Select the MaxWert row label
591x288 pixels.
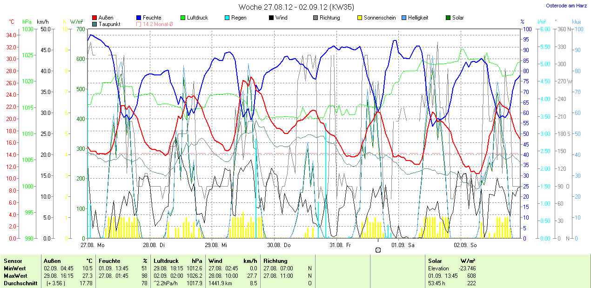coord(15,276)
